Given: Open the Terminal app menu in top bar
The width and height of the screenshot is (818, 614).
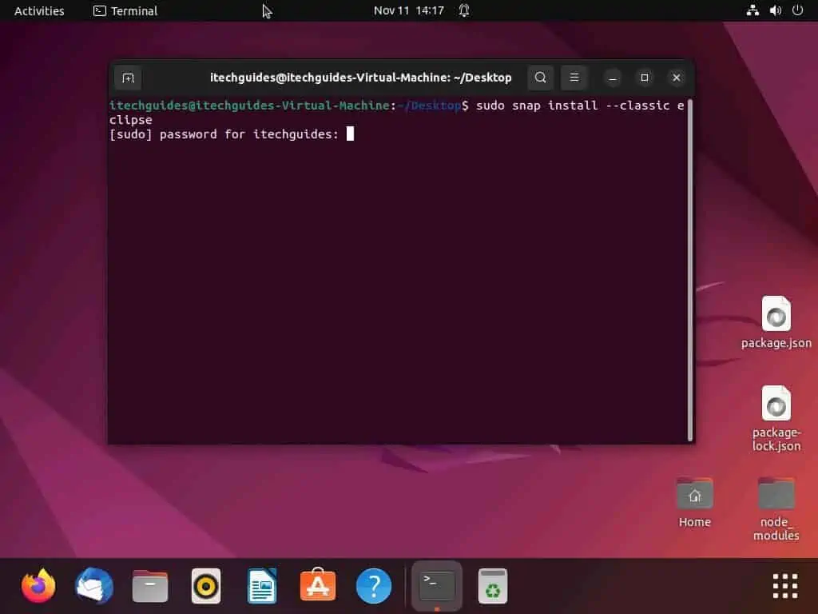Looking at the screenshot, I should [125, 10].
